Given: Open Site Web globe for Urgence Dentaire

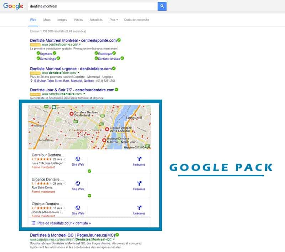Looking at the screenshot, I should [x=78, y=183].
